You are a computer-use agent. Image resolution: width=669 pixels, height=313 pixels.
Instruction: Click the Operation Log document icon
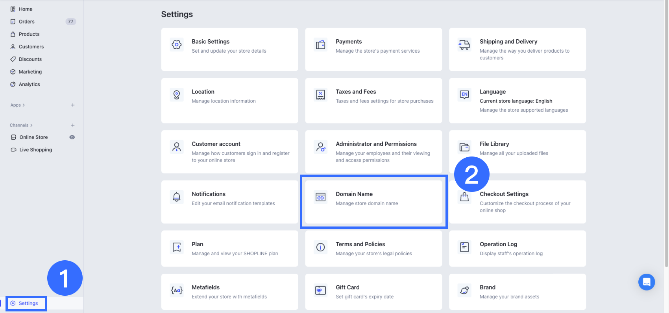pos(464,247)
